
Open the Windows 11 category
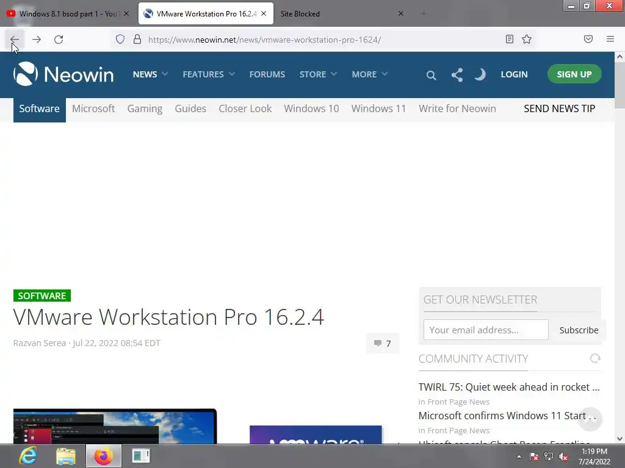pos(378,108)
